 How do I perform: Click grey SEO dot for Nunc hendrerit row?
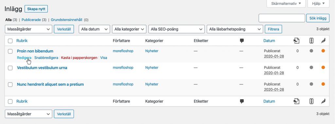pos(311,84)
